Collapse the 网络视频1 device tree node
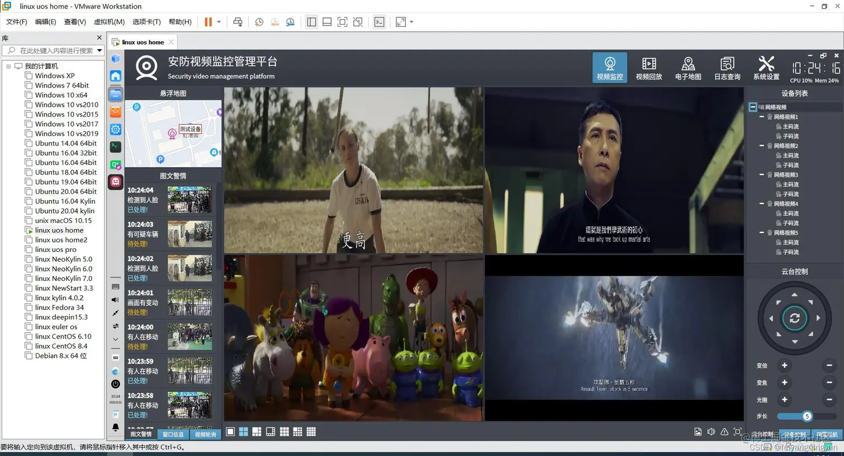This screenshot has width=844, height=456. (761, 117)
